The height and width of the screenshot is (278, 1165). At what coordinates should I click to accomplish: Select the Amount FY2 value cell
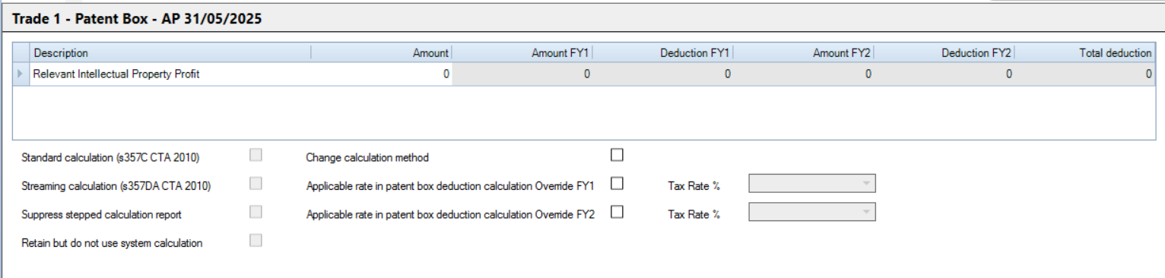point(804,74)
